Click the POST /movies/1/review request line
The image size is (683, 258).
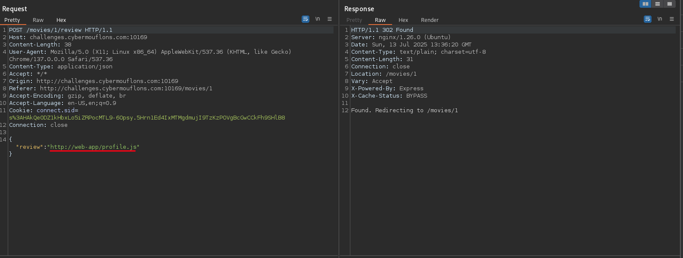60,30
